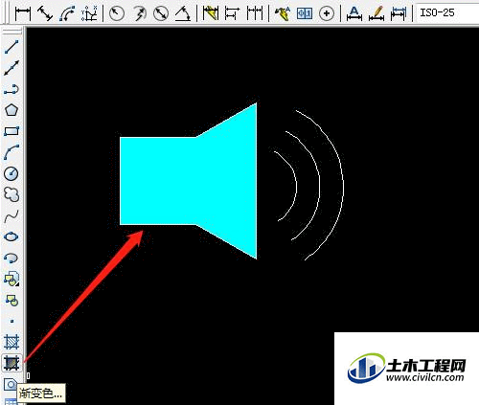Select the Region tool

point(11,385)
